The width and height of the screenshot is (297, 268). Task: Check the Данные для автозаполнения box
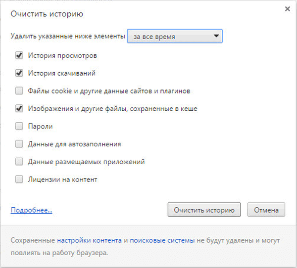click(x=19, y=144)
